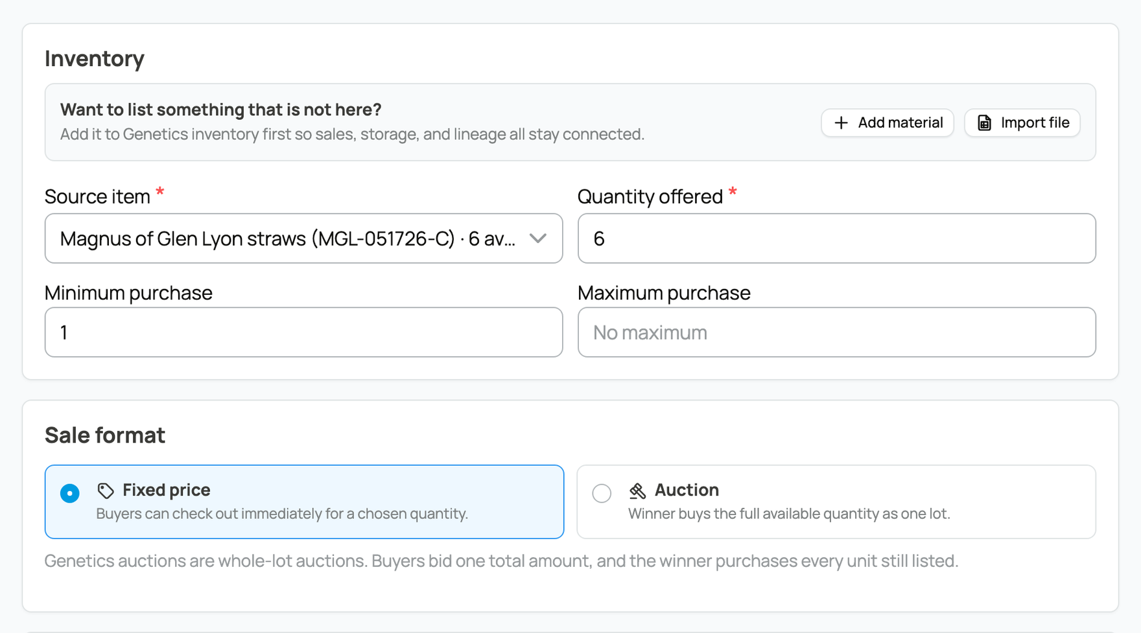
Task: Click 'Buyers can check out immediately' description
Action: pyautogui.click(x=282, y=514)
